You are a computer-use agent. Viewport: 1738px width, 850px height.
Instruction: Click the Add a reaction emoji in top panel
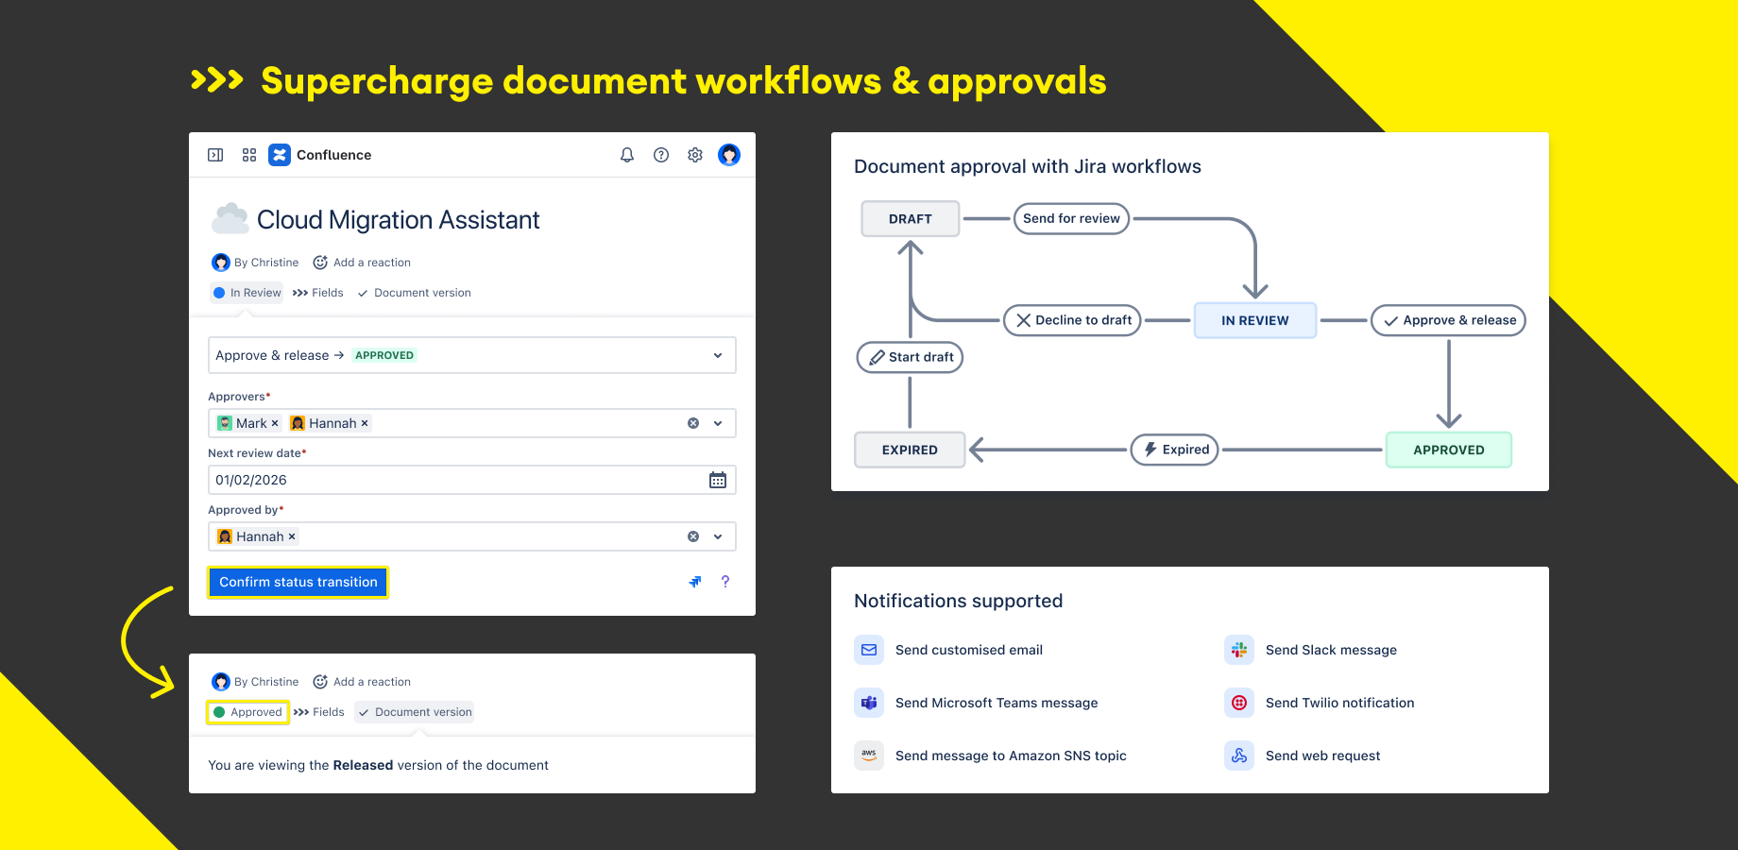point(320,263)
